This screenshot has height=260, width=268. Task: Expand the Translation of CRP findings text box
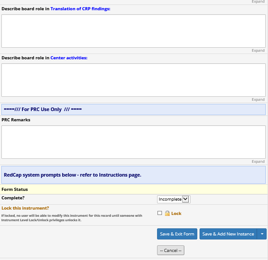(258, 50)
